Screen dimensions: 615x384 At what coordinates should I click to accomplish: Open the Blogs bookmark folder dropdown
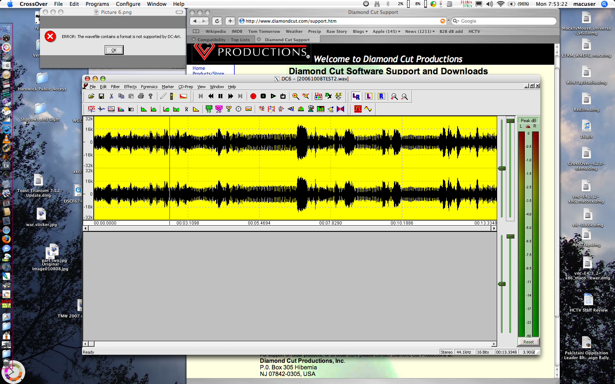click(x=360, y=31)
